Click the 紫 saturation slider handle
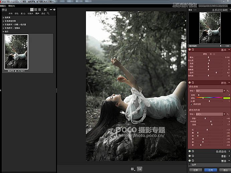The width and height of the screenshot is (231, 173). point(201,145)
